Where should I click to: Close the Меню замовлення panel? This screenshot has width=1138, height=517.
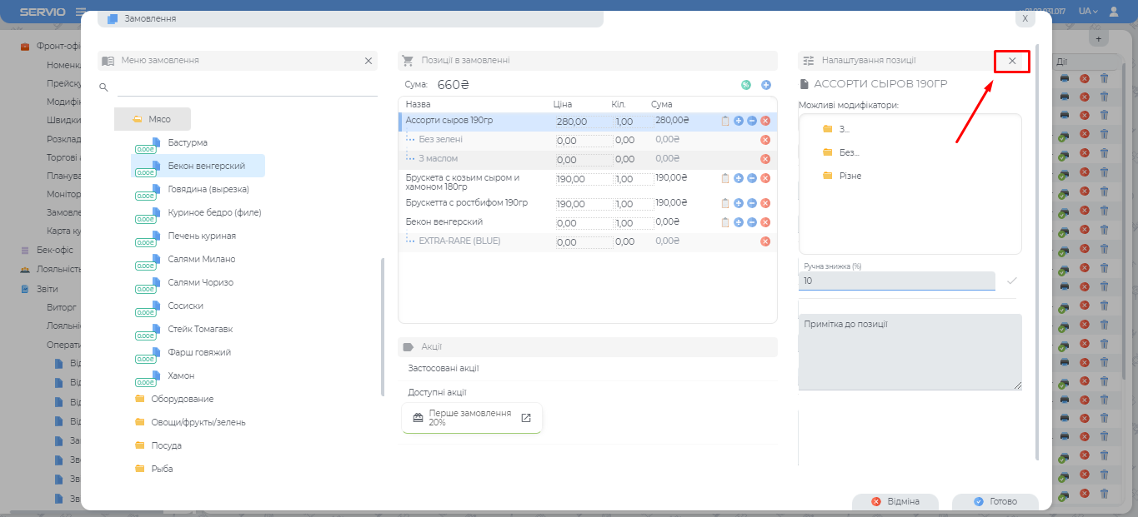tap(368, 61)
